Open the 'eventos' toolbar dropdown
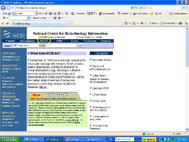This screenshot has height=142, width=189. [85, 14]
